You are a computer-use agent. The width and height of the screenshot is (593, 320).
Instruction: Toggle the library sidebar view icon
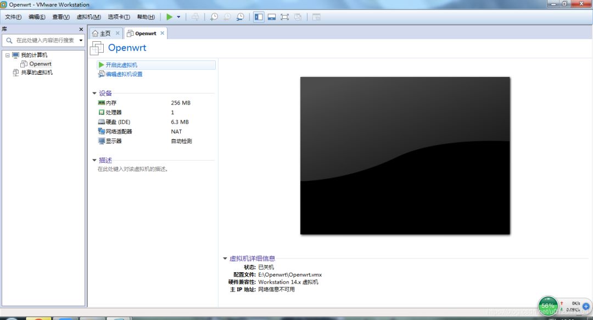259,16
